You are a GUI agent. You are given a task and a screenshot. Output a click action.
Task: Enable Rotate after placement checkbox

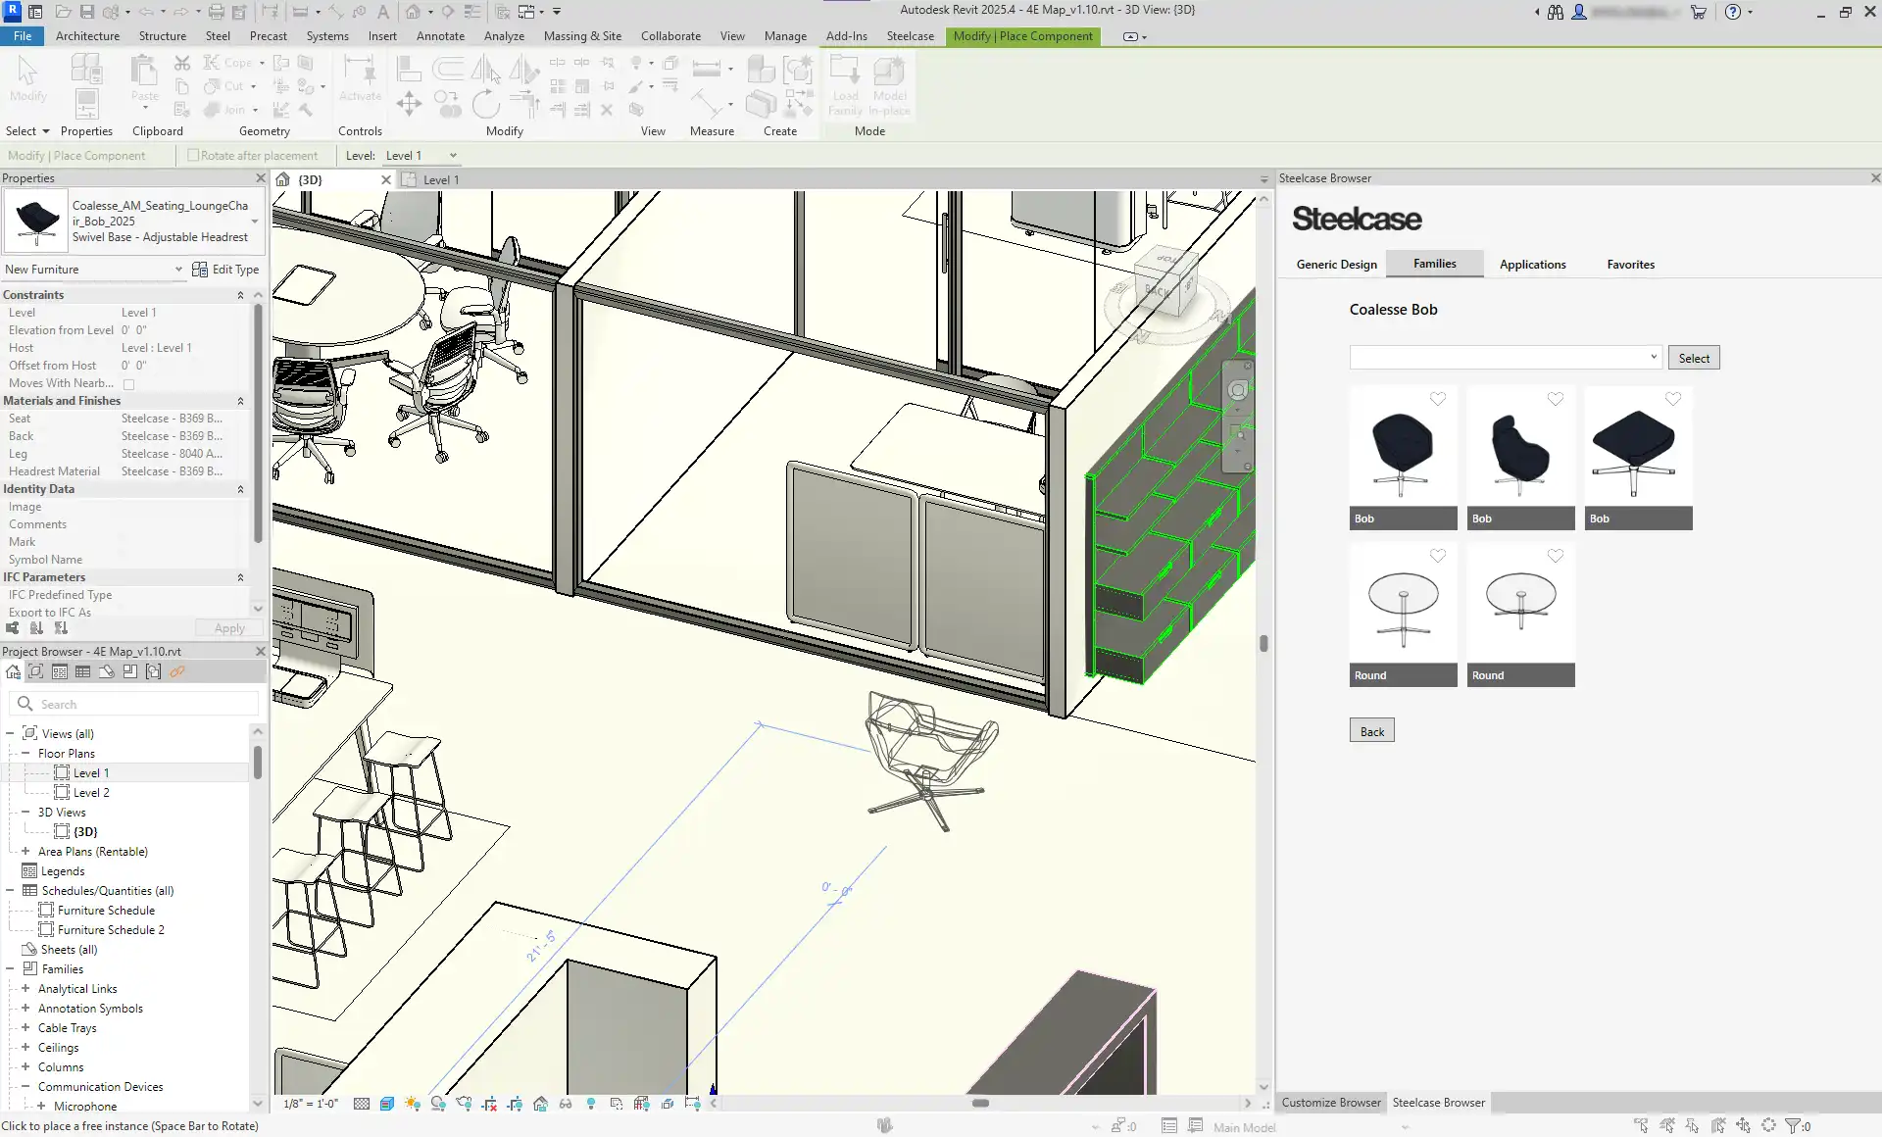(x=193, y=156)
